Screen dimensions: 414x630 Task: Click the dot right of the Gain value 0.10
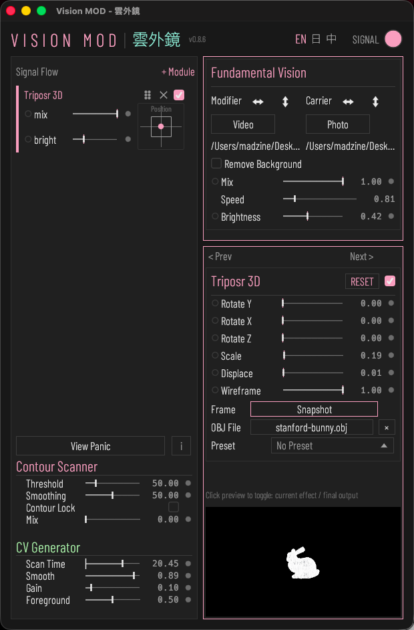click(188, 588)
